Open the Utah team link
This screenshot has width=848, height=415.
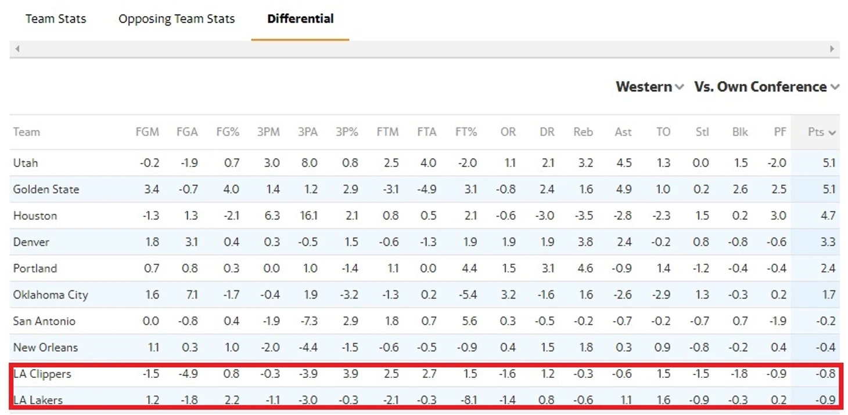[26, 163]
